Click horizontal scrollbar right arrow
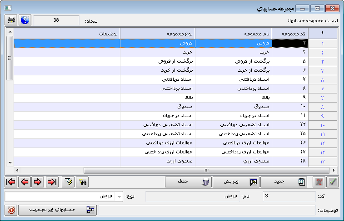Viewport: 344px width, 221px height. coord(334,170)
